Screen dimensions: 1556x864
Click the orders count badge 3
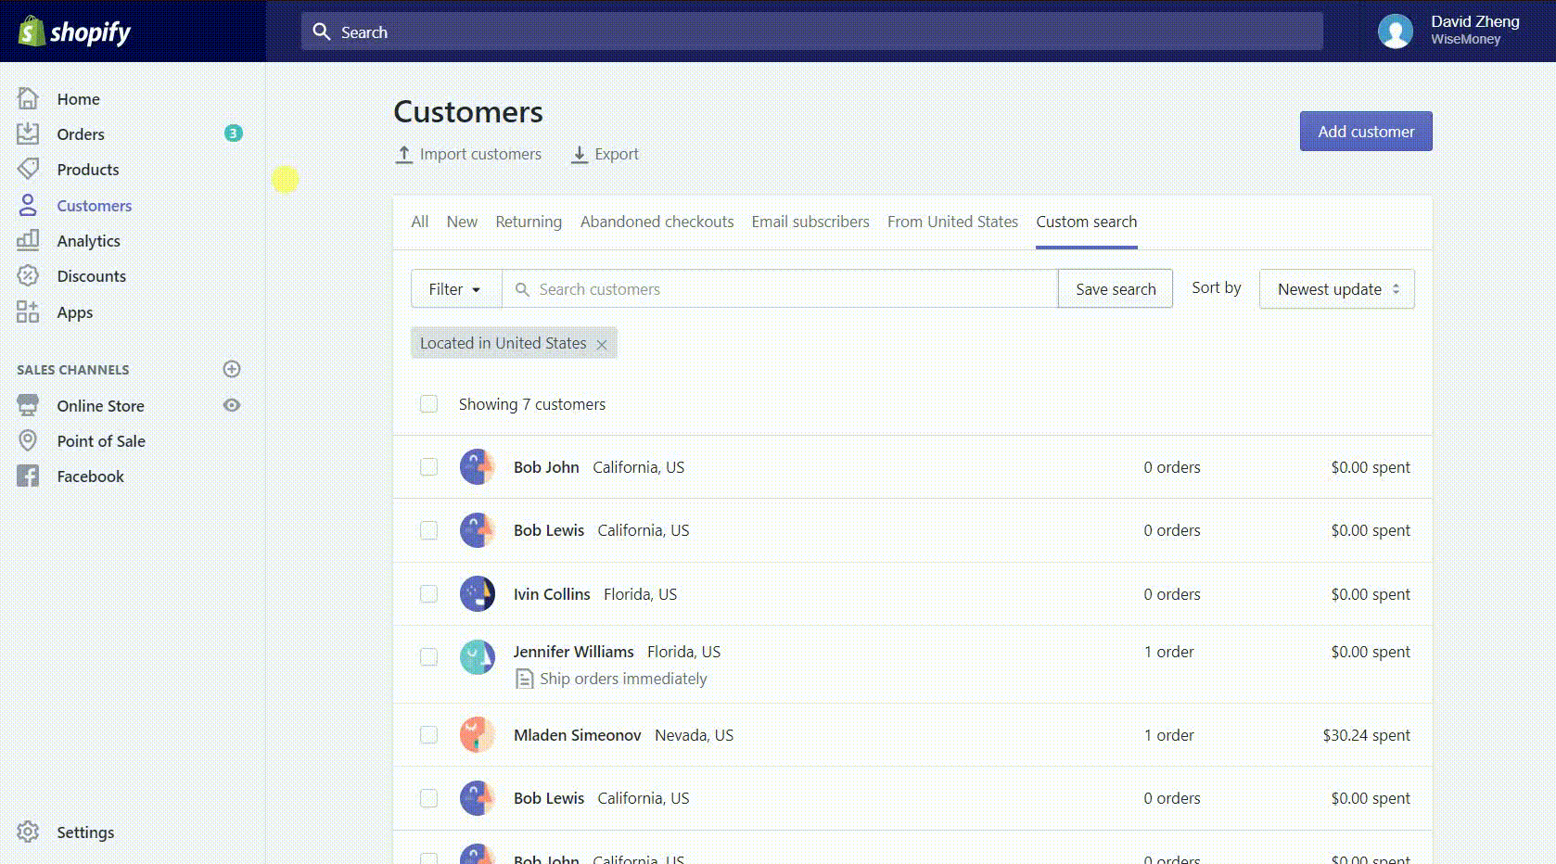pos(233,133)
